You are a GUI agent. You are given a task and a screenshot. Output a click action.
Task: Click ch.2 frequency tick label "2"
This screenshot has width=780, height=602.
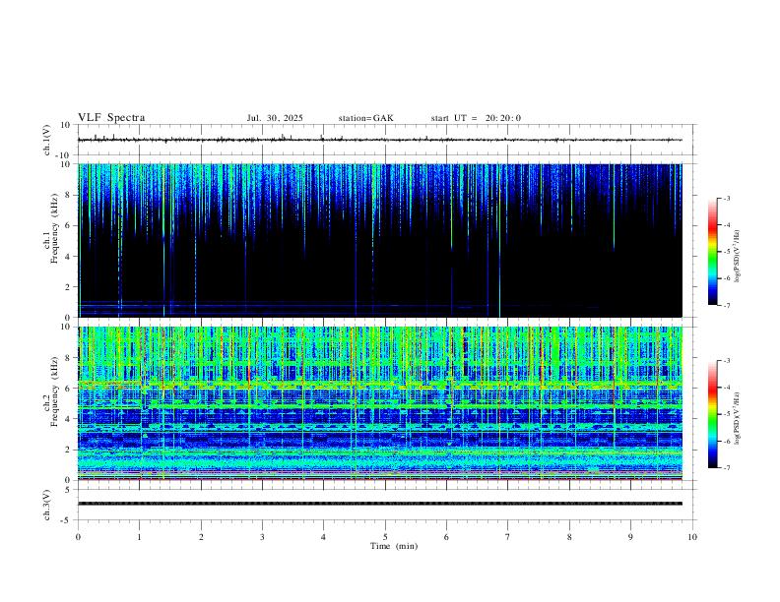click(68, 450)
